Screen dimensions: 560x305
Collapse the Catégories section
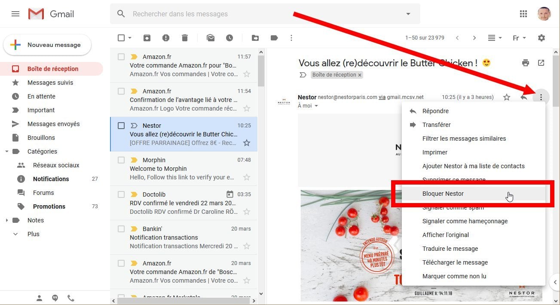tap(6, 151)
